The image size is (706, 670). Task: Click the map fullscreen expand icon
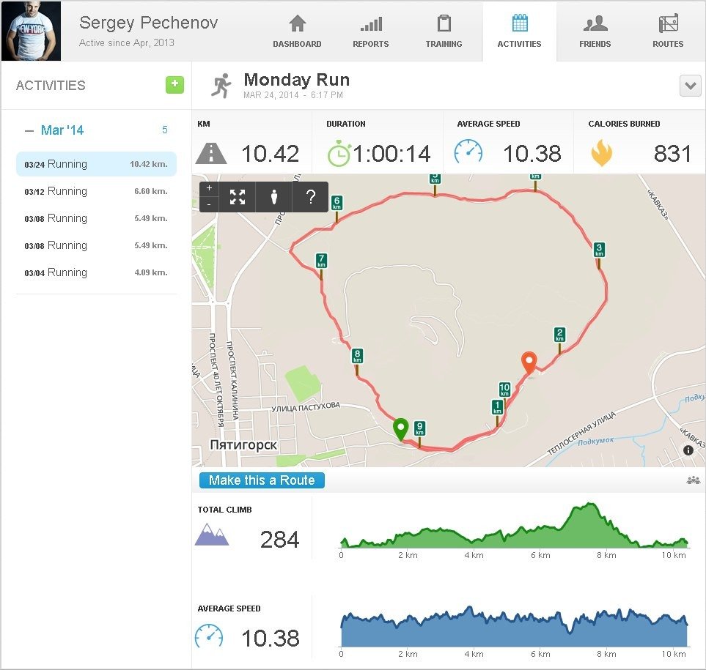[238, 197]
